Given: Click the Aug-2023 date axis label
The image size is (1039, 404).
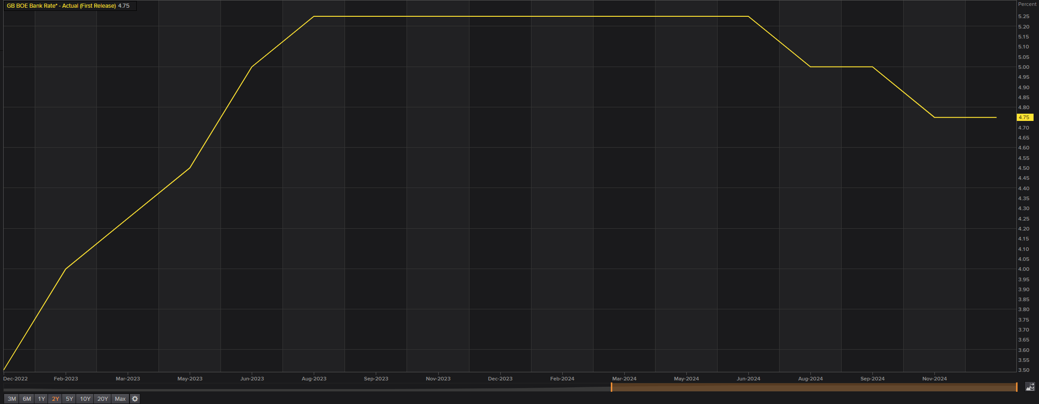Looking at the screenshot, I should coord(314,379).
